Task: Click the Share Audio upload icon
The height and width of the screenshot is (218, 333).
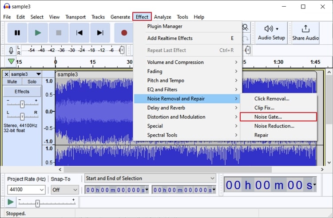Action: [x=305, y=33]
